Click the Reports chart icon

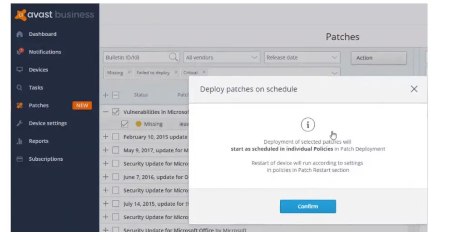click(x=20, y=141)
